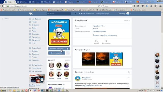Open the Firefox downloads arrow icon
This screenshot has height=92, width=163.
(x=147, y=6)
